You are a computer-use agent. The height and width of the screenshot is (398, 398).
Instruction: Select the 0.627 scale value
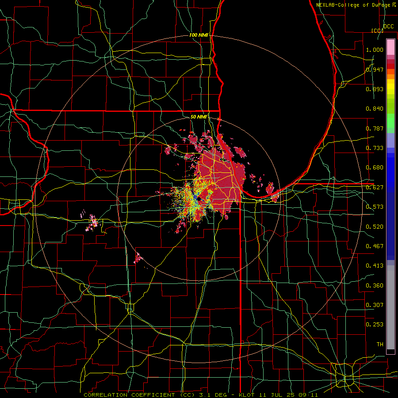(x=375, y=188)
